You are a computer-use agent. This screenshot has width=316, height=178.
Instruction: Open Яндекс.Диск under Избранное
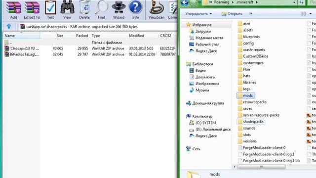pyautogui.click(x=206, y=51)
